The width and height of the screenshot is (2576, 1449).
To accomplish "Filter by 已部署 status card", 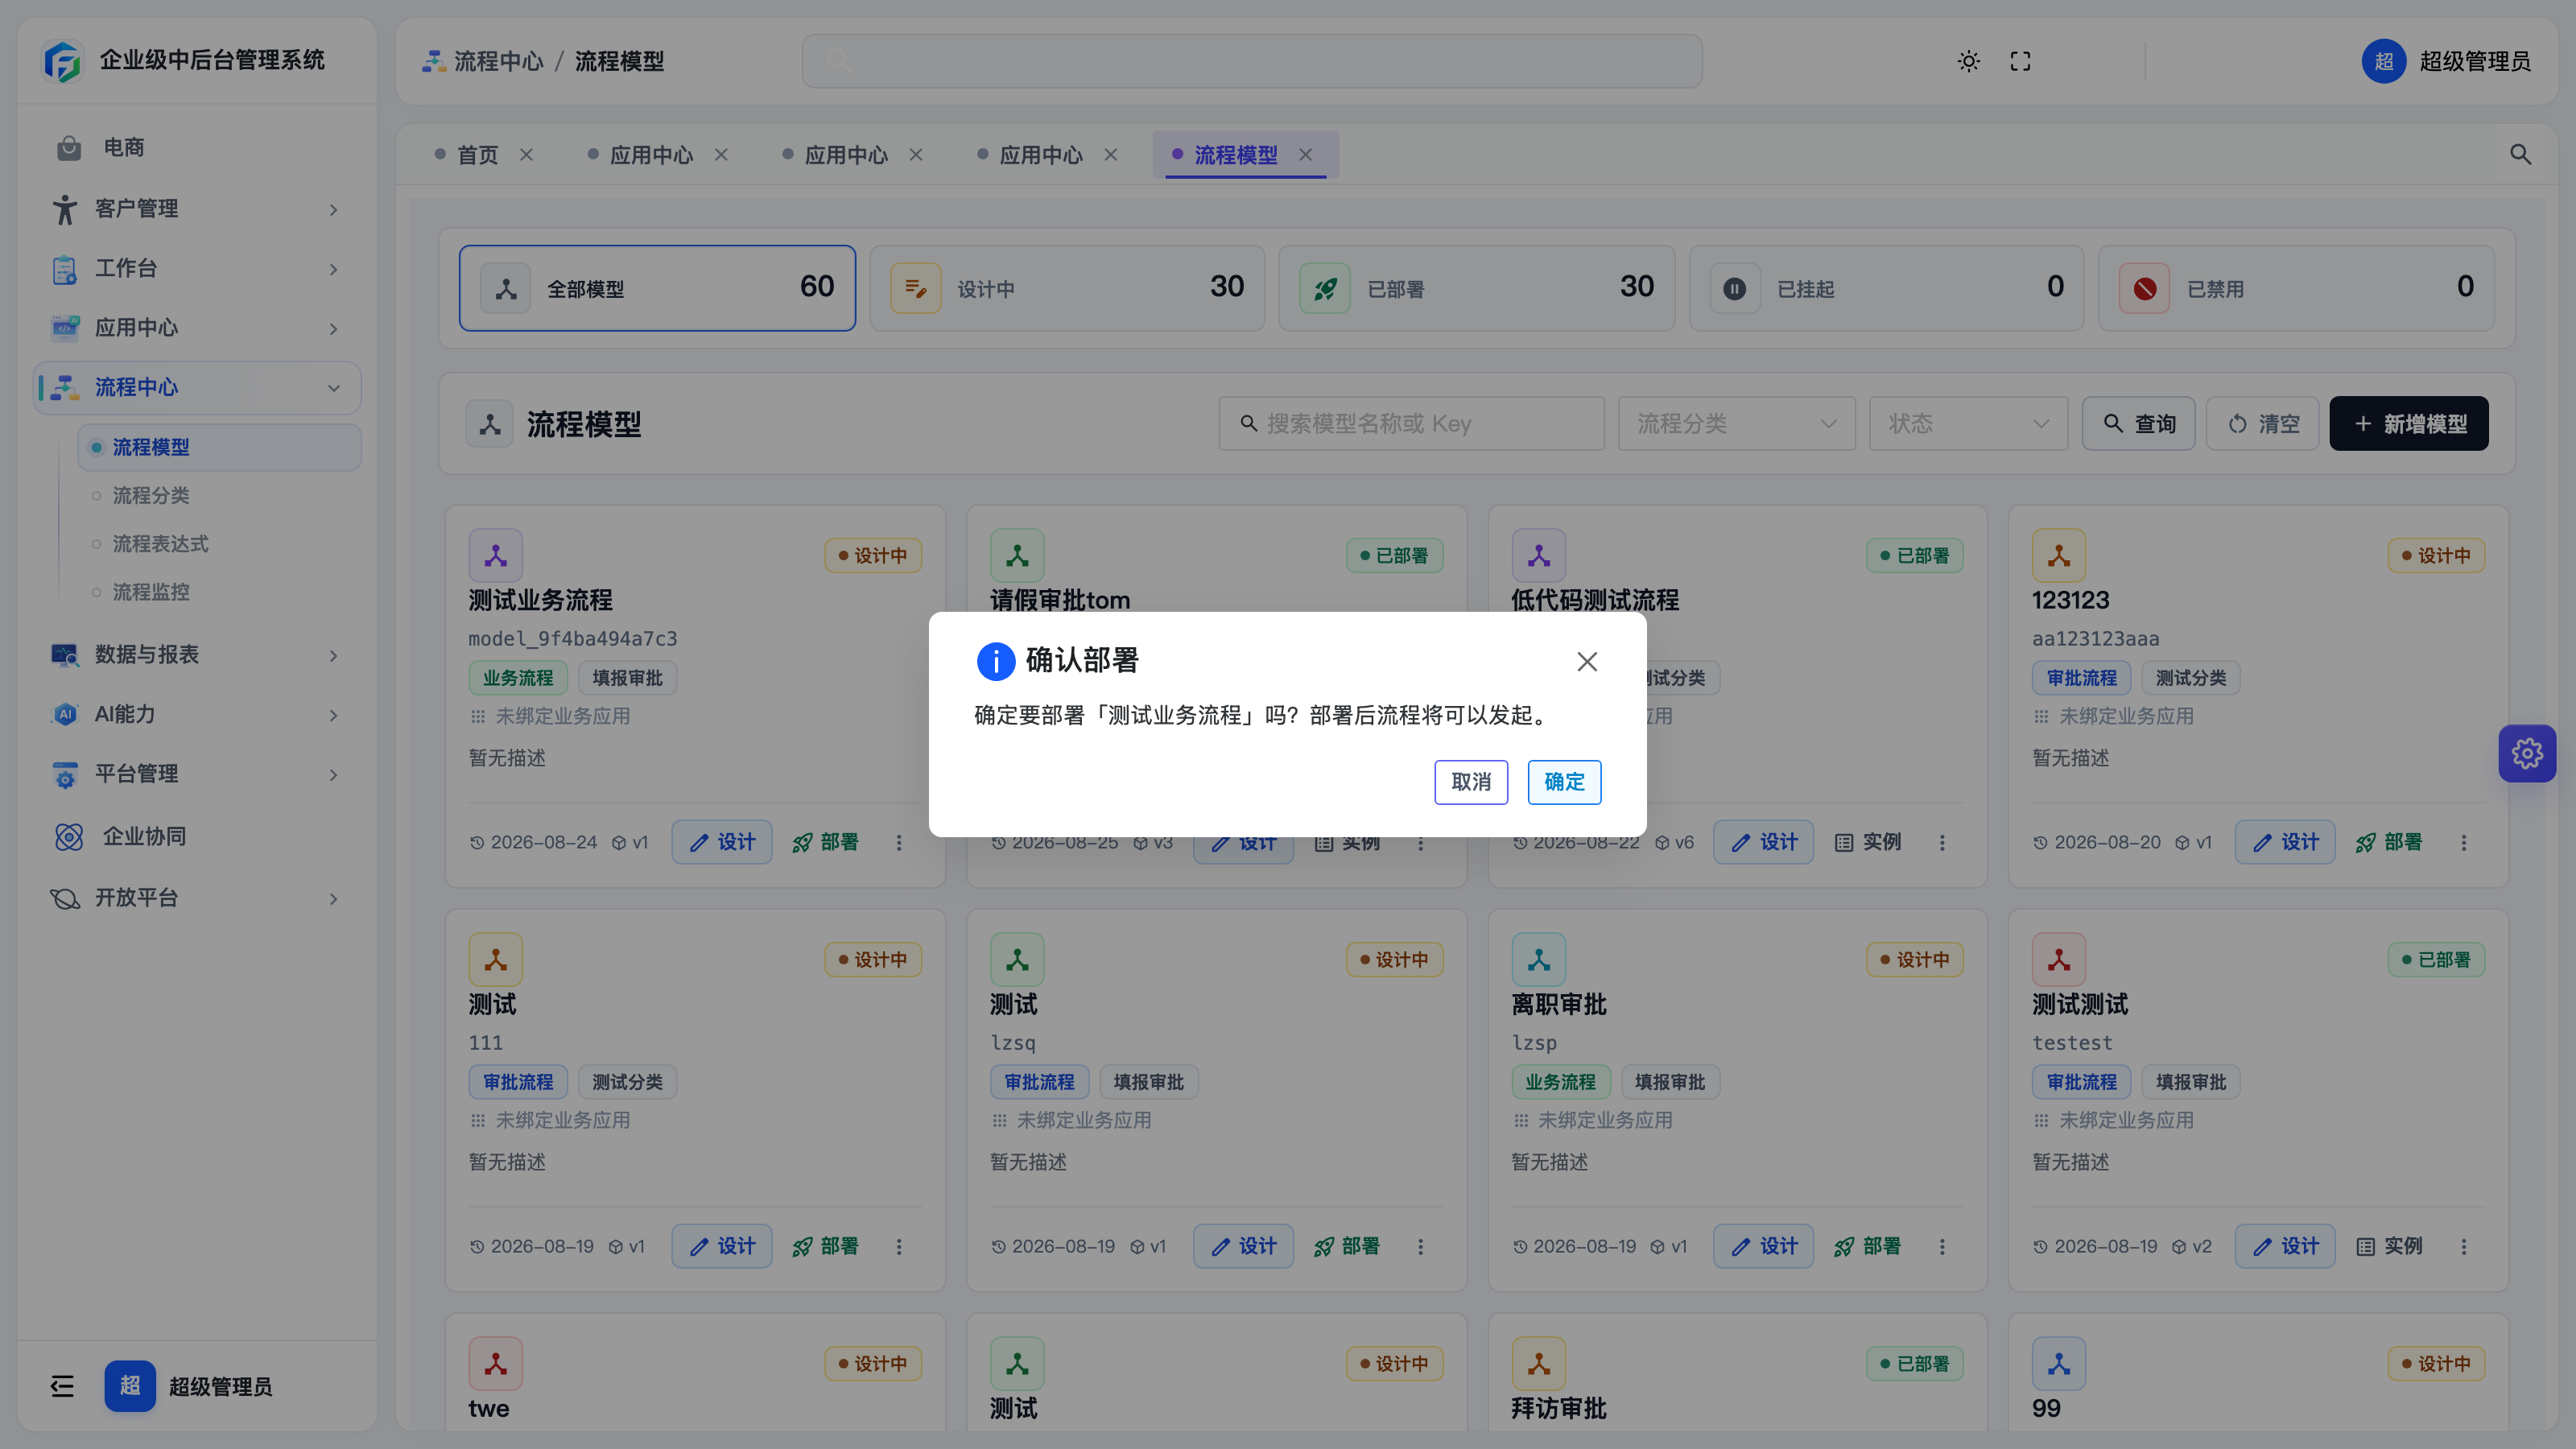I will [1476, 288].
